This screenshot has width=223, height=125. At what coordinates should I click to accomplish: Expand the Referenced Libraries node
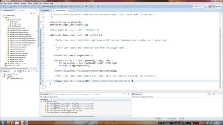(4, 66)
